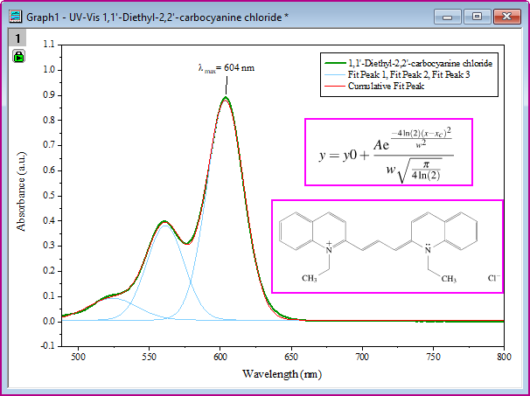Click the Cl⁻ label in the structure box
The height and width of the screenshot is (396, 530).
coord(494,278)
